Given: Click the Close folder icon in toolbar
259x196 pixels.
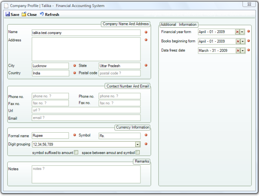Looking at the screenshot, I should point(24,14).
